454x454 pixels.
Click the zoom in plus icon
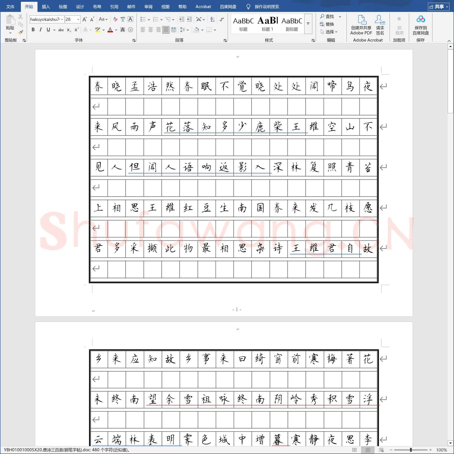[x=430, y=450]
